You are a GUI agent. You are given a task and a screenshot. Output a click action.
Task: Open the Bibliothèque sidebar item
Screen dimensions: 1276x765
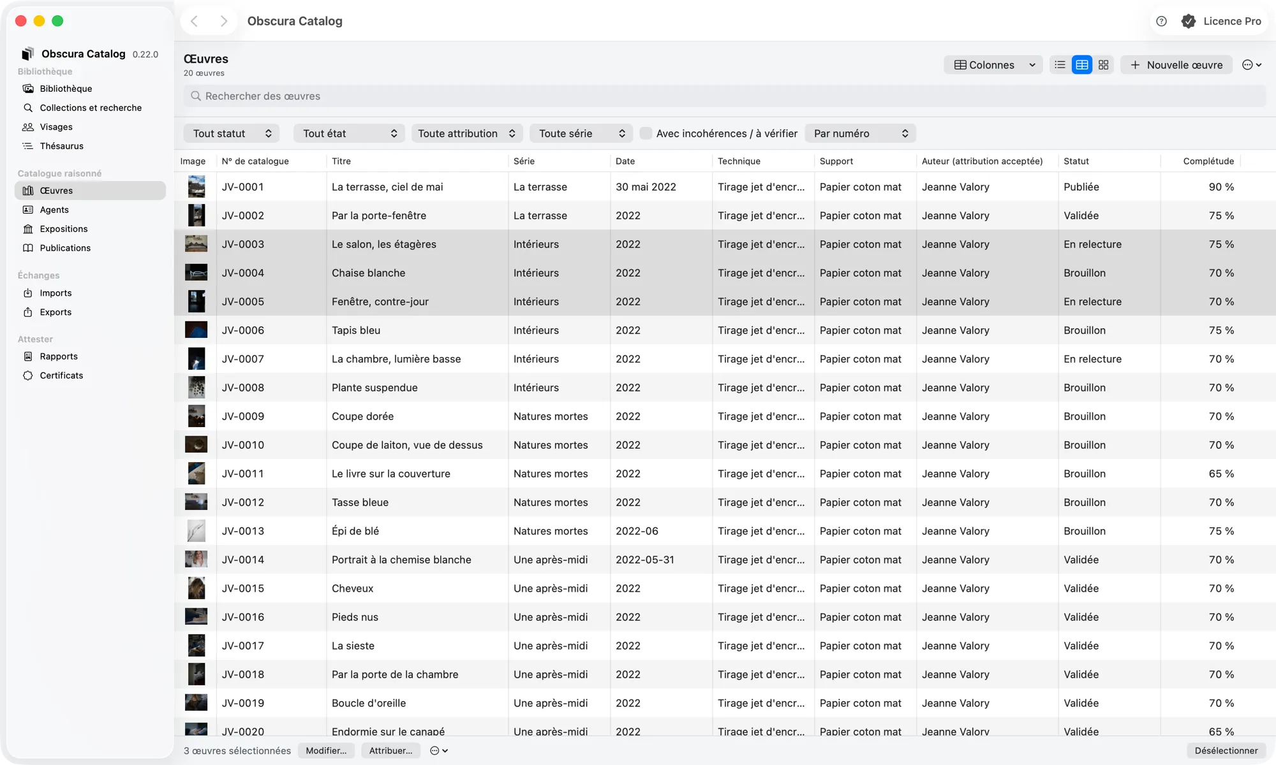pos(90,89)
